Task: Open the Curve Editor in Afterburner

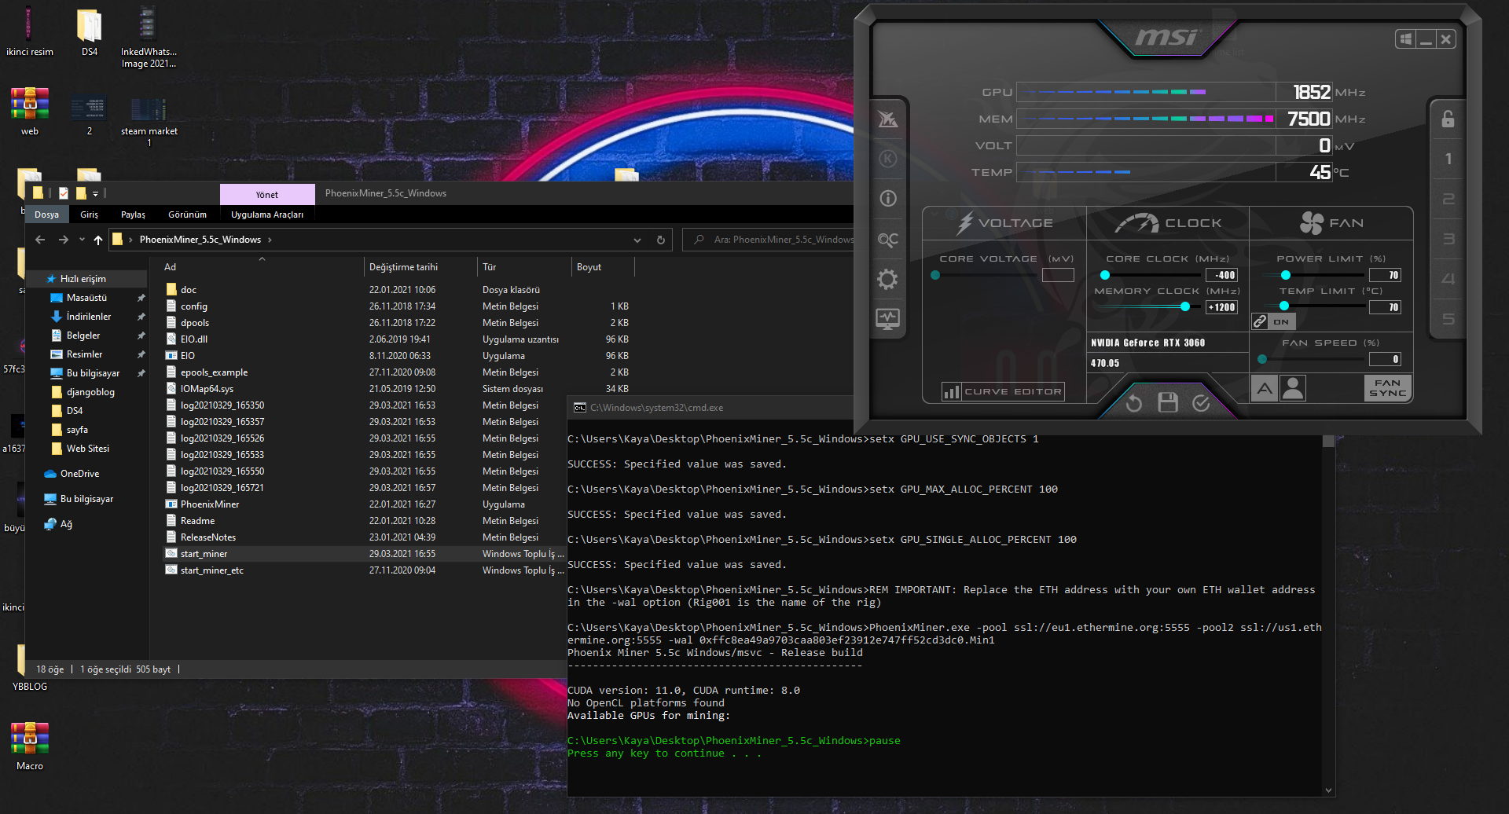Action: click(x=1003, y=391)
